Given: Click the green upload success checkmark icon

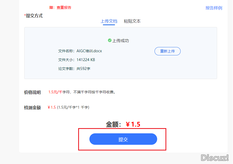Looking at the screenshot, I should [110, 41].
